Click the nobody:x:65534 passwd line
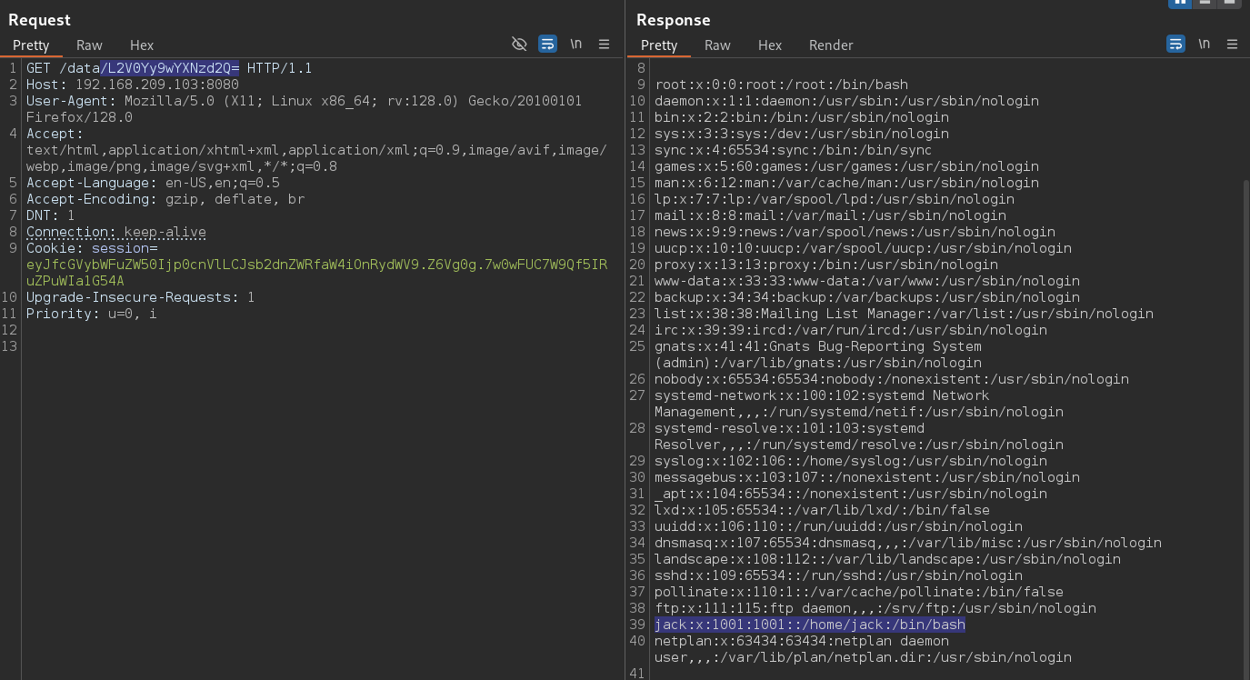1250x680 pixels. tap(892, 379)
